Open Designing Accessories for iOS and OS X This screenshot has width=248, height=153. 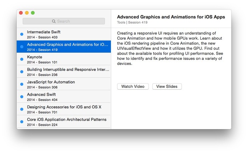point(64,109)
